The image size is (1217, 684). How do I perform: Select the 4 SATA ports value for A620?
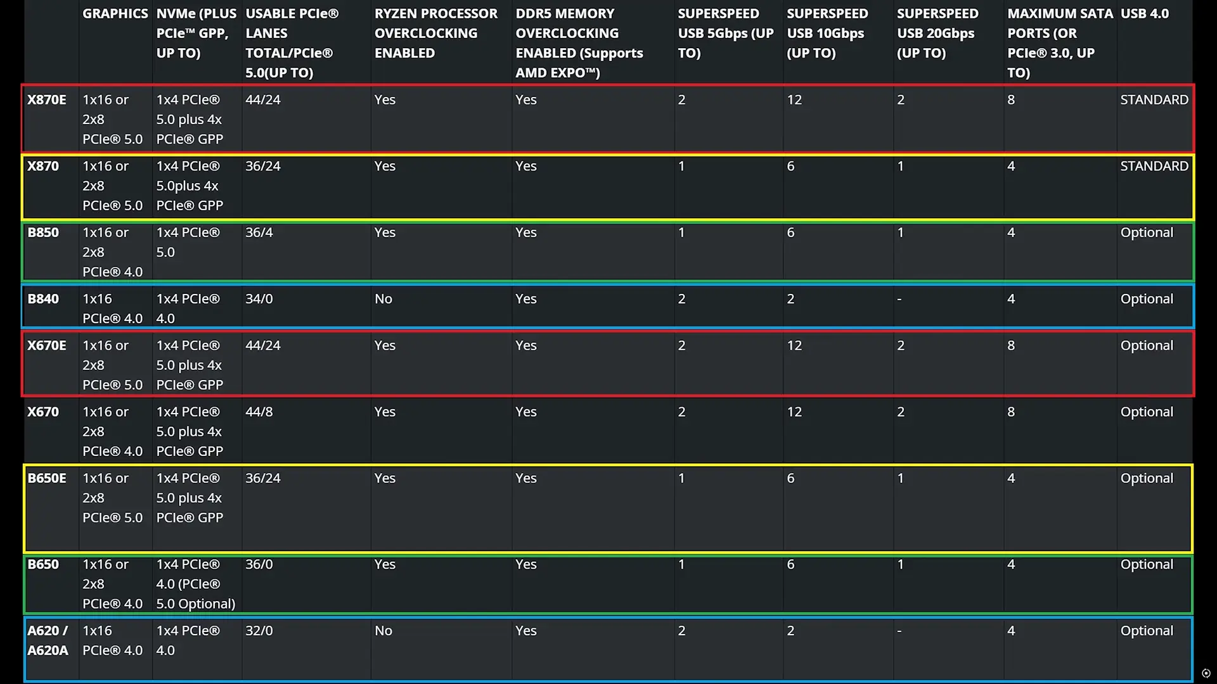1011,631
